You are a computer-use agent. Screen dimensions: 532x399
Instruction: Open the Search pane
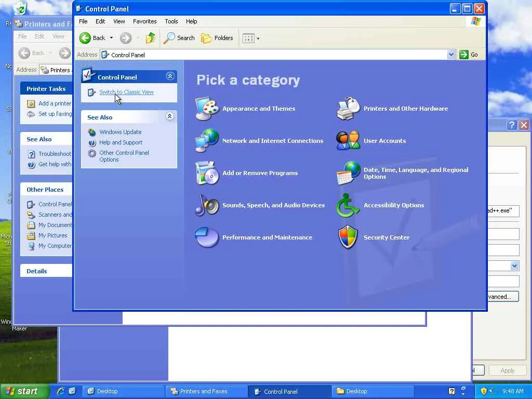179,38
